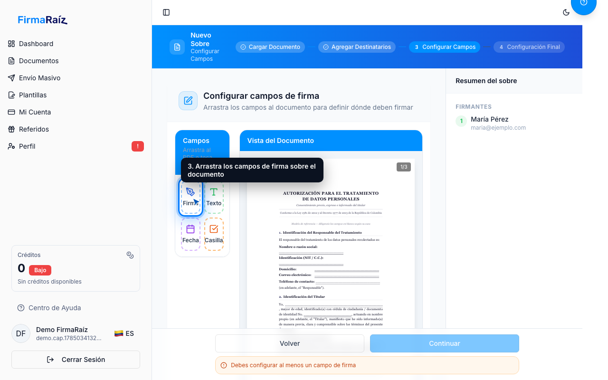Viewport: 608px width, 380px height.
Task: Open Mi Cuenta section
Action: click(76, 112)
